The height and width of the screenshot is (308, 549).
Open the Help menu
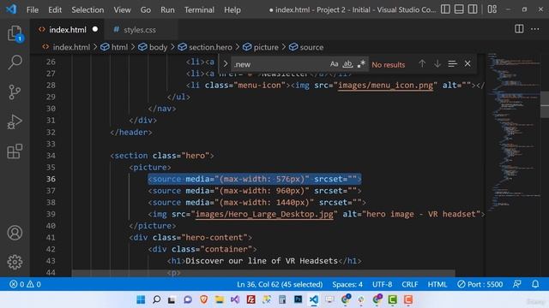coord(232,9)
